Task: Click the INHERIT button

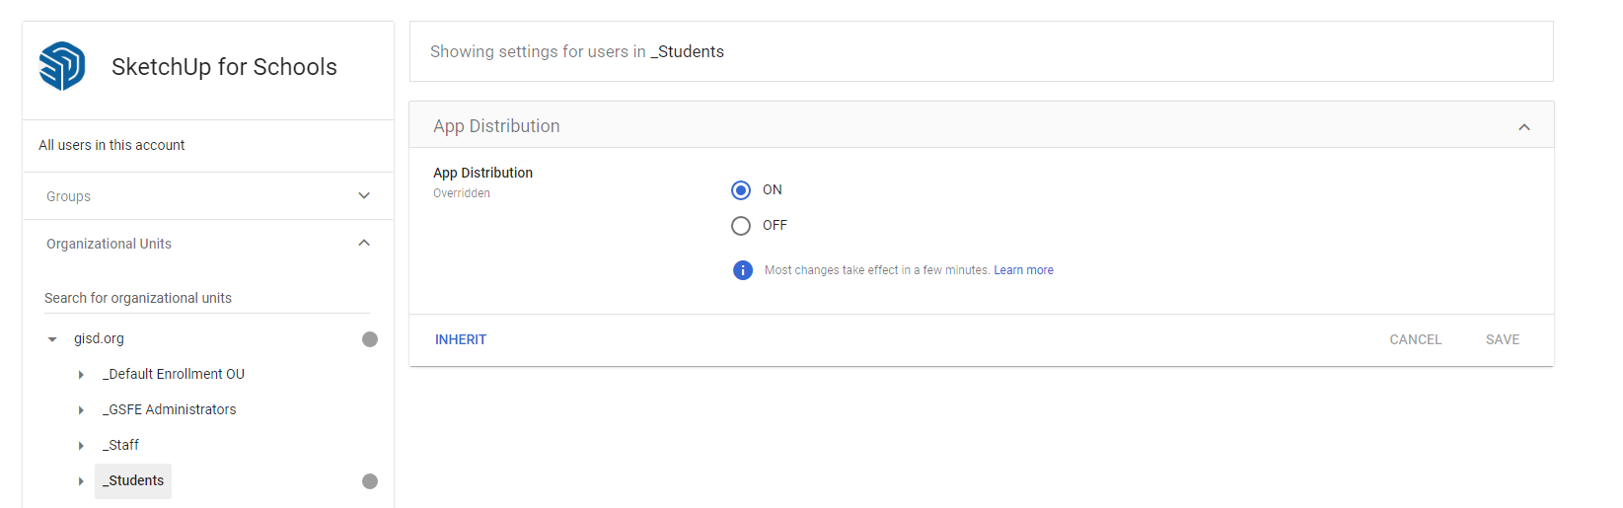Action: click(x=461, y=339)
